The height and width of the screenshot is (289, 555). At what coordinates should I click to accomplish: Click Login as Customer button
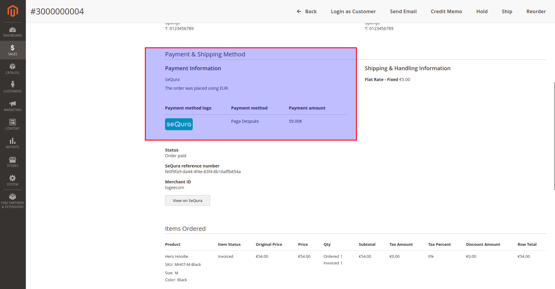coord(353,11)
